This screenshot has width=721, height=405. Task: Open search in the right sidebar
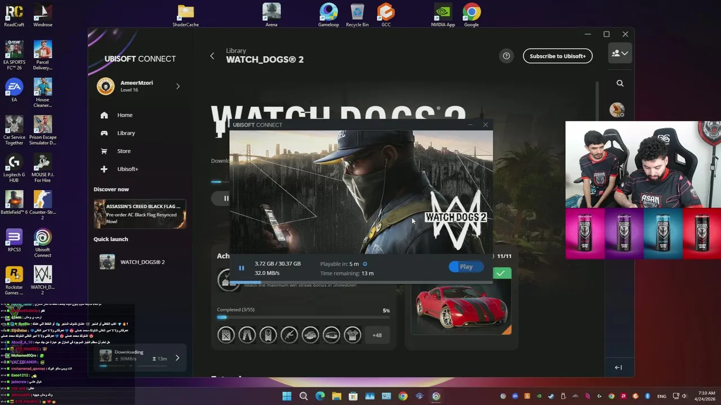620,83
